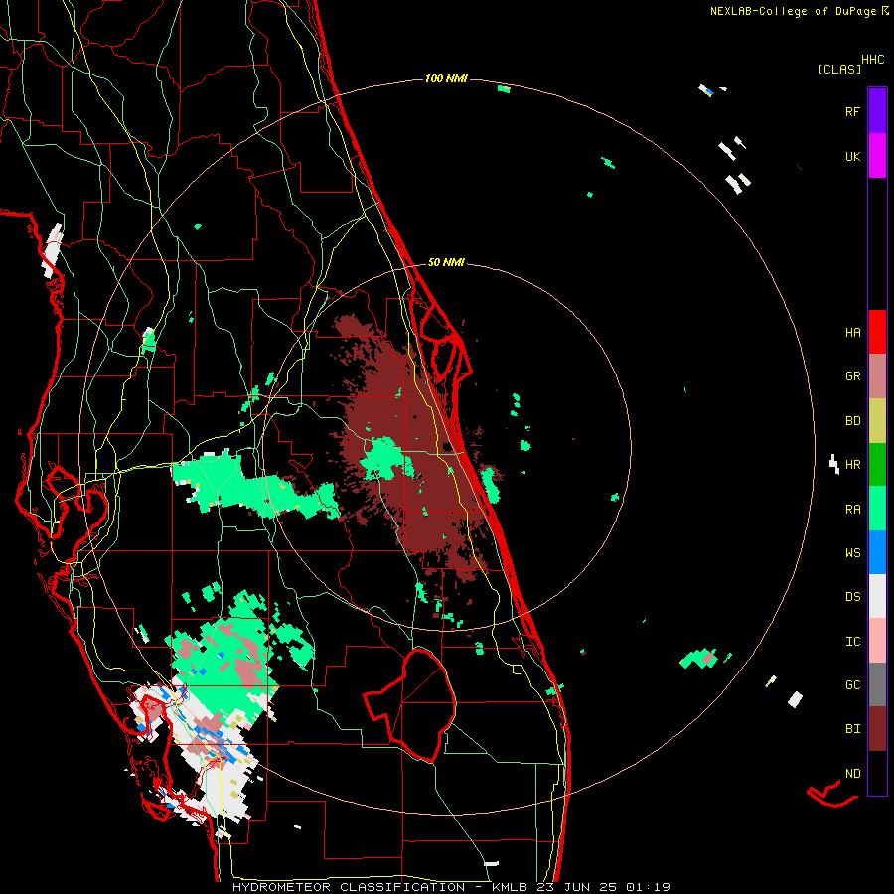Pick the HR dark green legend swatch
This screenshot has width=894, height=894.
877,464
